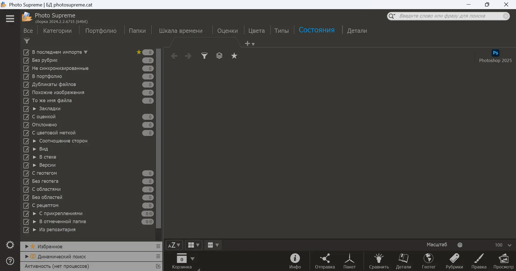This screenshot has height=271, width=516.
Task: Expand the Соотношение сторон node
Action: (x=34, y=141)
